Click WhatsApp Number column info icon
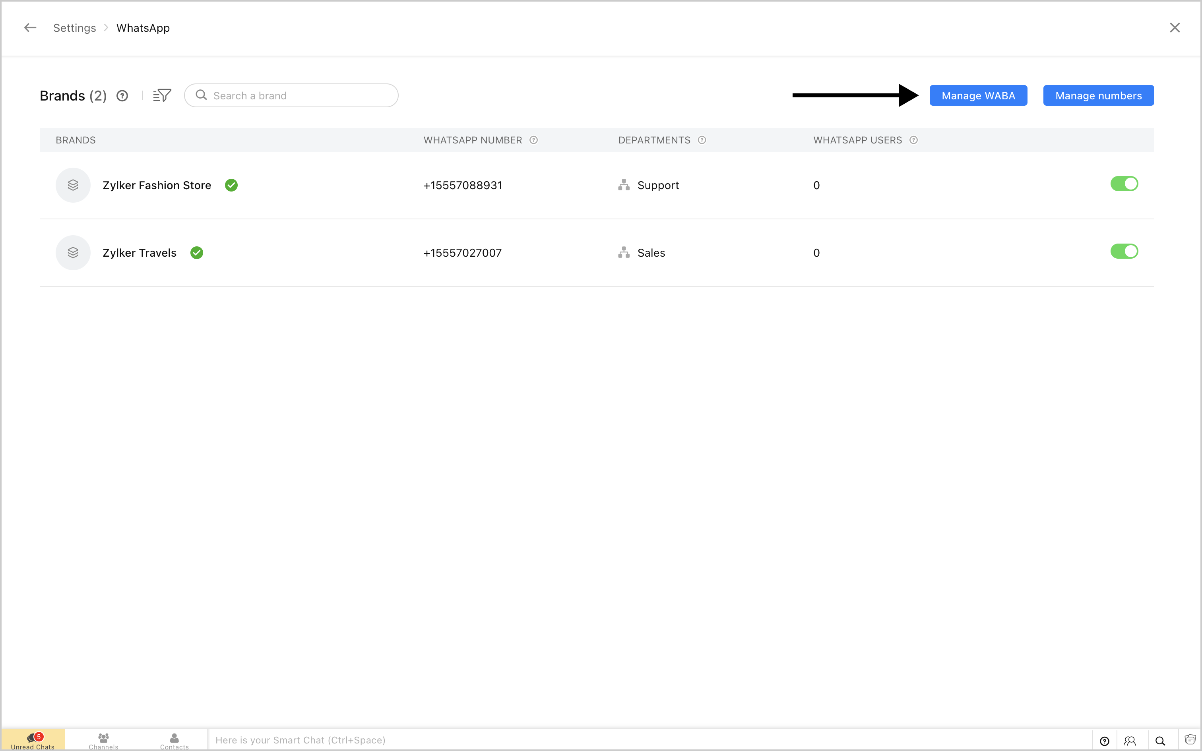This screenshot has width=1202, height=751. tap(533, 140)
